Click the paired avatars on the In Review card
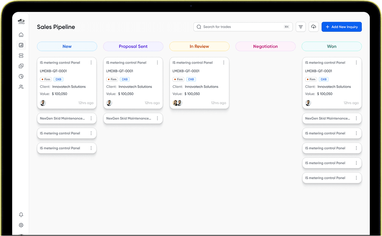This screenshot has height=236, width=382. pos(177,103)
